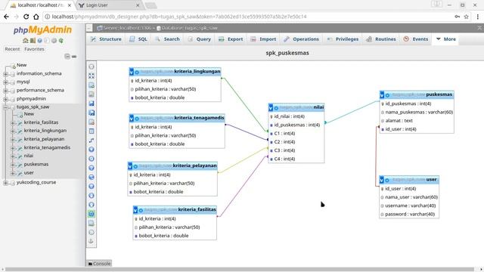Click the anchor Pin text icon
This screenshot has width=484, height=272.
pos(92,241)
